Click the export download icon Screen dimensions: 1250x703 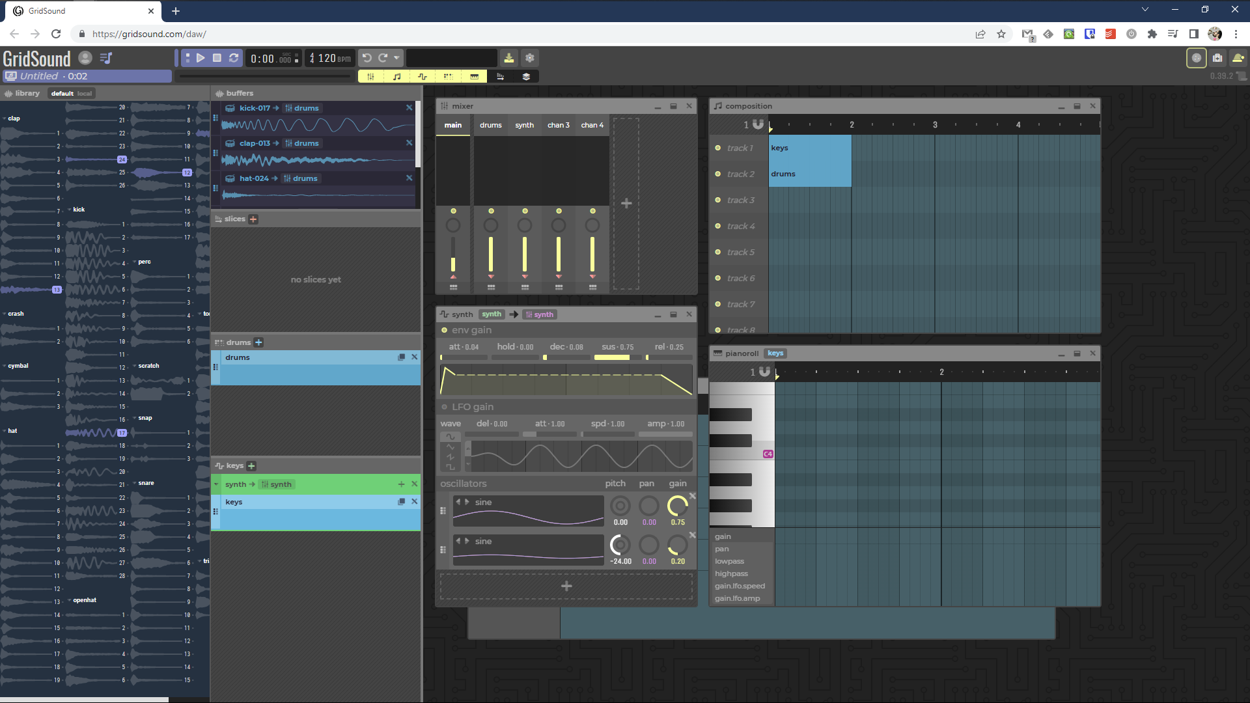tap(509, 58)
